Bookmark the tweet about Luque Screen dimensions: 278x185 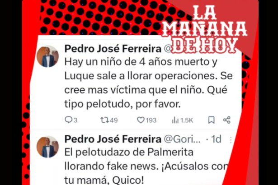coord(212,120)
